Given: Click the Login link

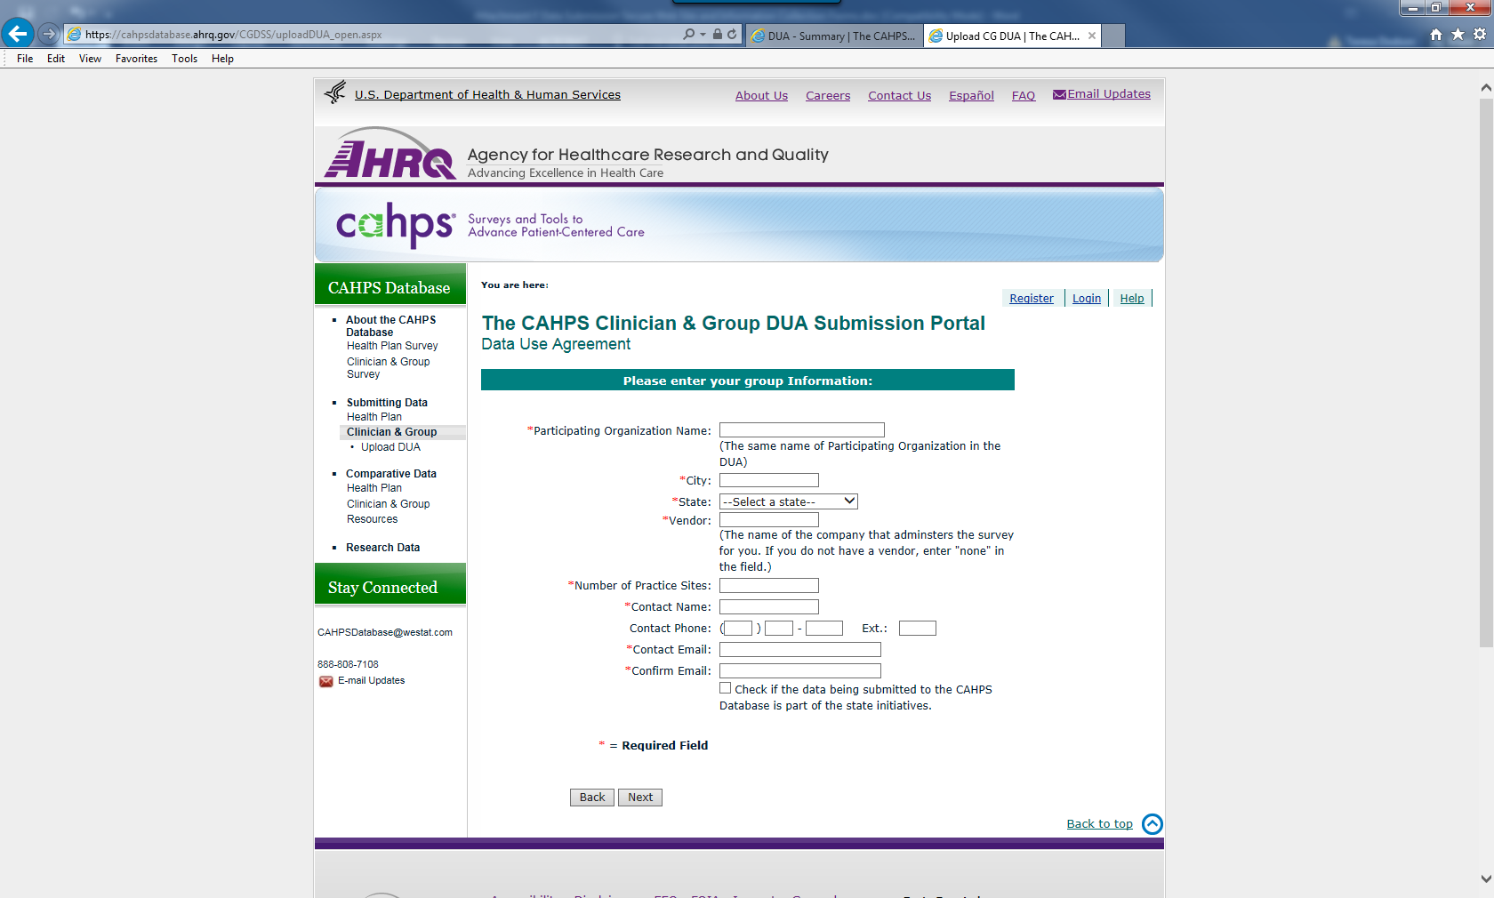Looking at the screenshot, I should pos(1087,299).
